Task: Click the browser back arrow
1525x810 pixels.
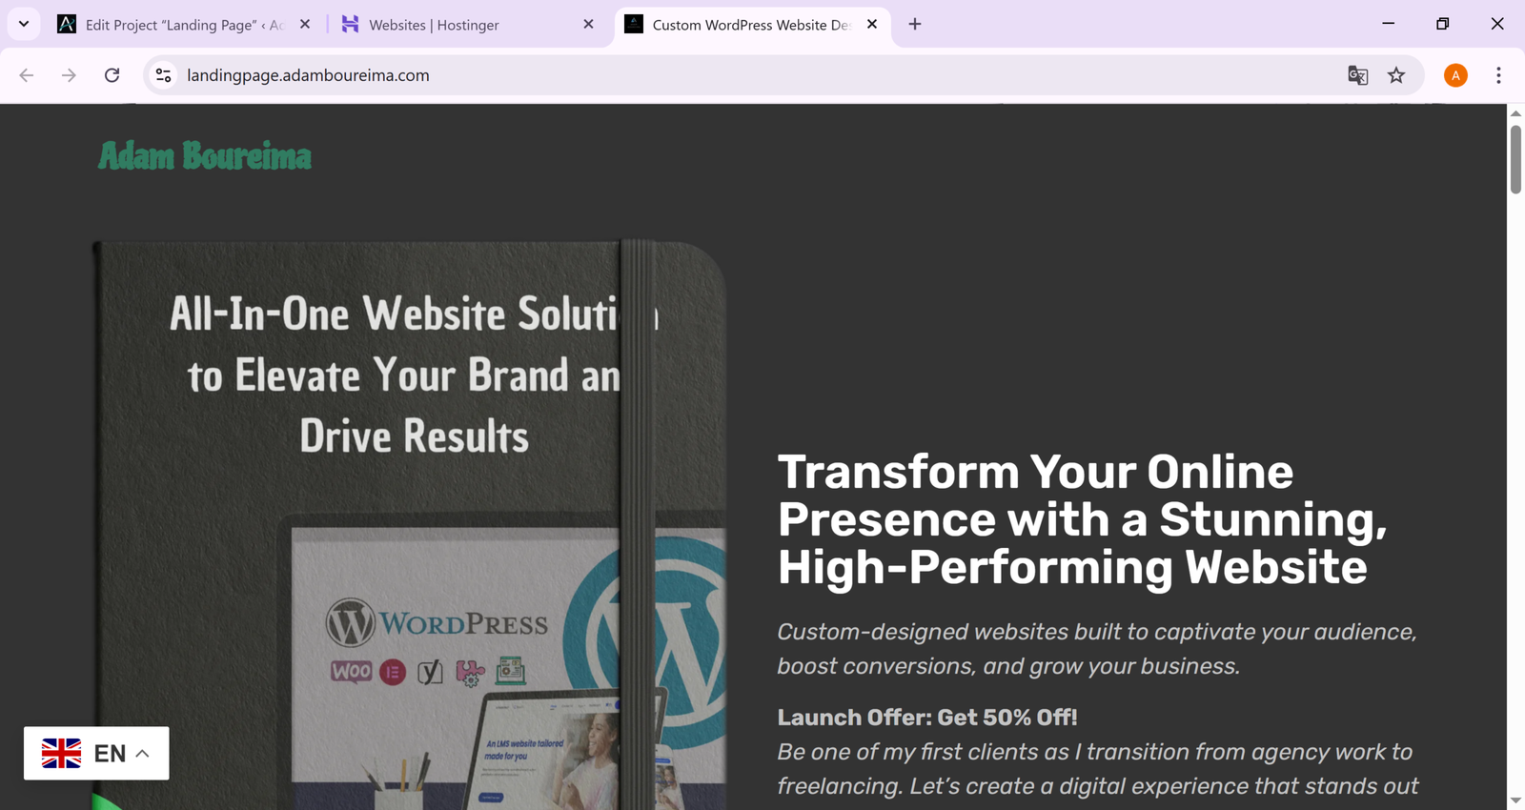Action: [27, 75]
